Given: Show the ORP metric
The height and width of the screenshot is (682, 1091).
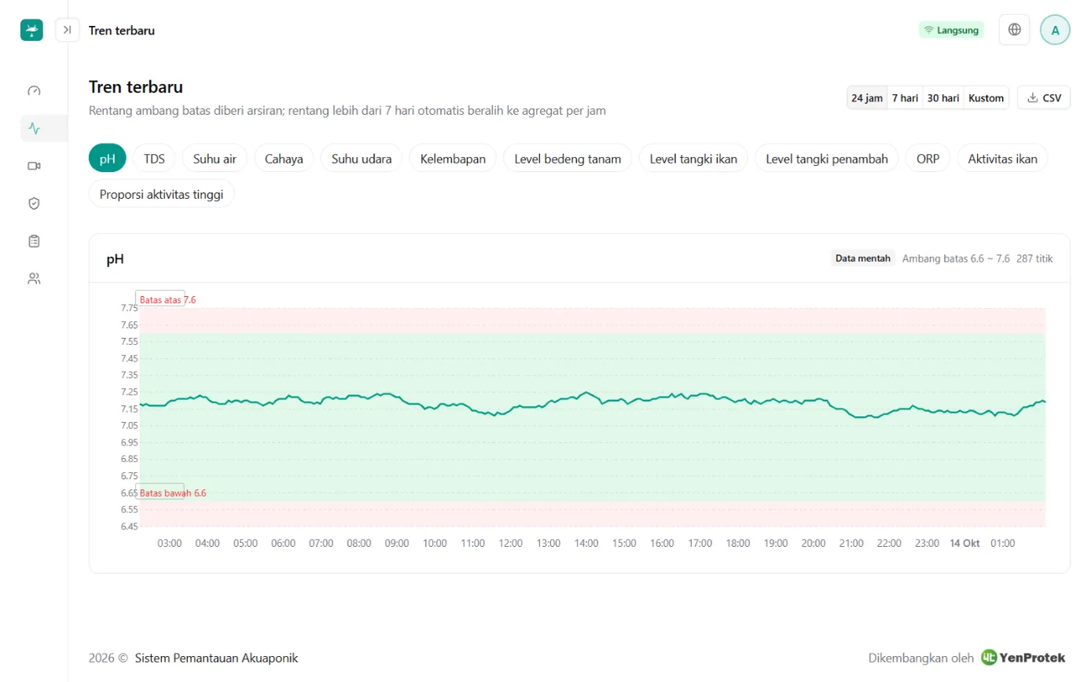Looking at the screenshot, I should 928,158.
